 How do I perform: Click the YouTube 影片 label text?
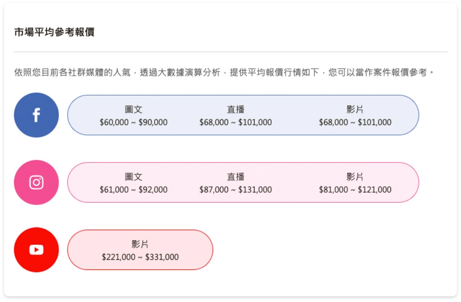(139, 244)
